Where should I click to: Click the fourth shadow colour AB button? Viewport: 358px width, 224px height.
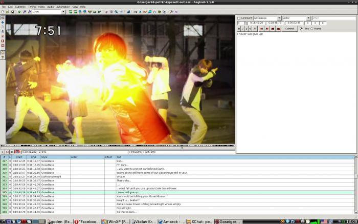pos(278,29)
